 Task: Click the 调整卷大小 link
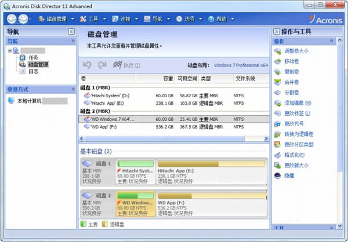296,51
